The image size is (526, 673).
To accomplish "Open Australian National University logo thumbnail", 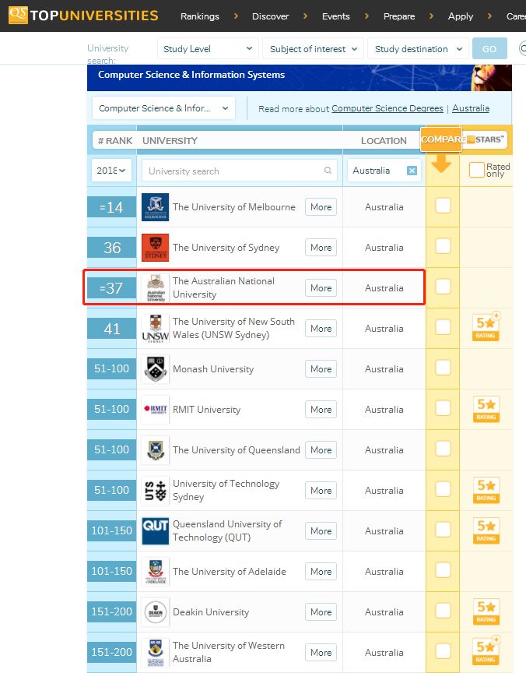I will pyautogui.click(x=155, y=288).
